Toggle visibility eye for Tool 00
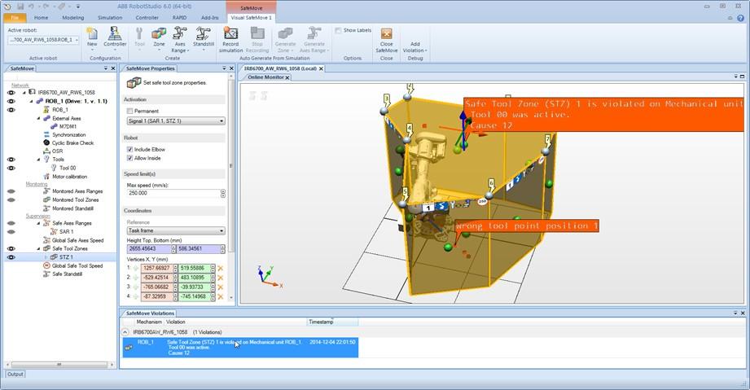The width and height of the screenshot is (750, 390). click(x=11, y=168)
